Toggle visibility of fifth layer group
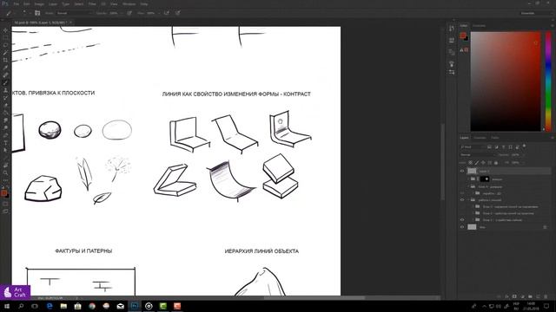Image resolution: width=556 pixels, height=312 pixels. [x=462, y=200]
